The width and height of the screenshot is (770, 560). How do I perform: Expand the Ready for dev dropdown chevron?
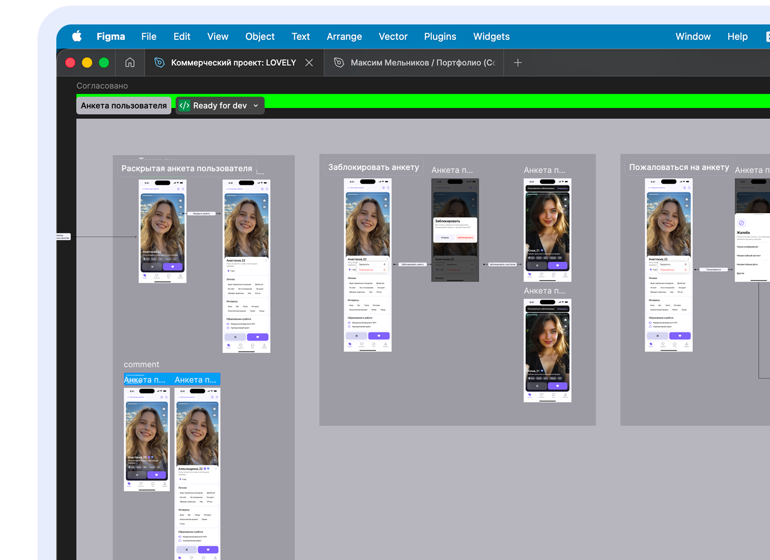(x=256, y=106)
